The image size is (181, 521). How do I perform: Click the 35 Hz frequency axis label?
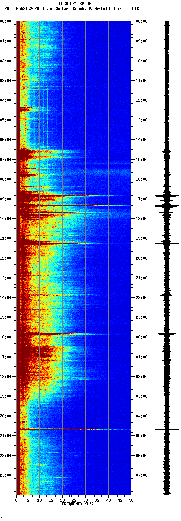point(97,500)
